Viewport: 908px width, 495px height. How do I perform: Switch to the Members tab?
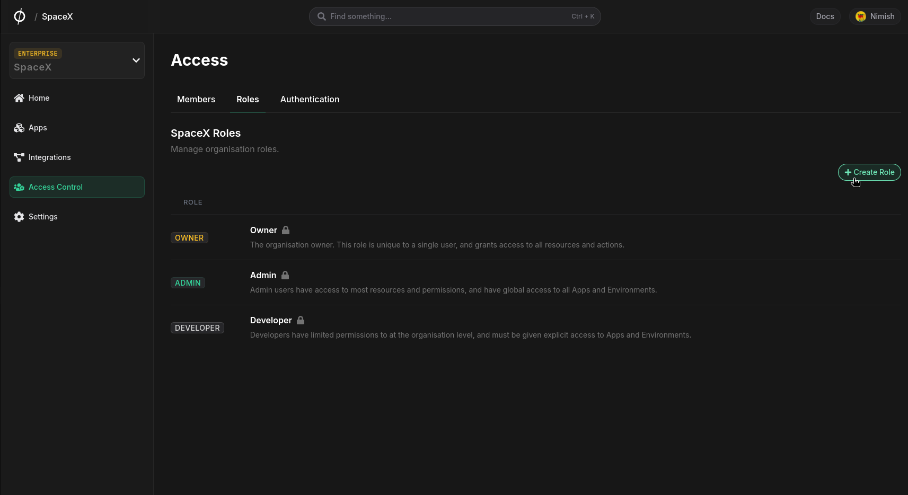196,99
